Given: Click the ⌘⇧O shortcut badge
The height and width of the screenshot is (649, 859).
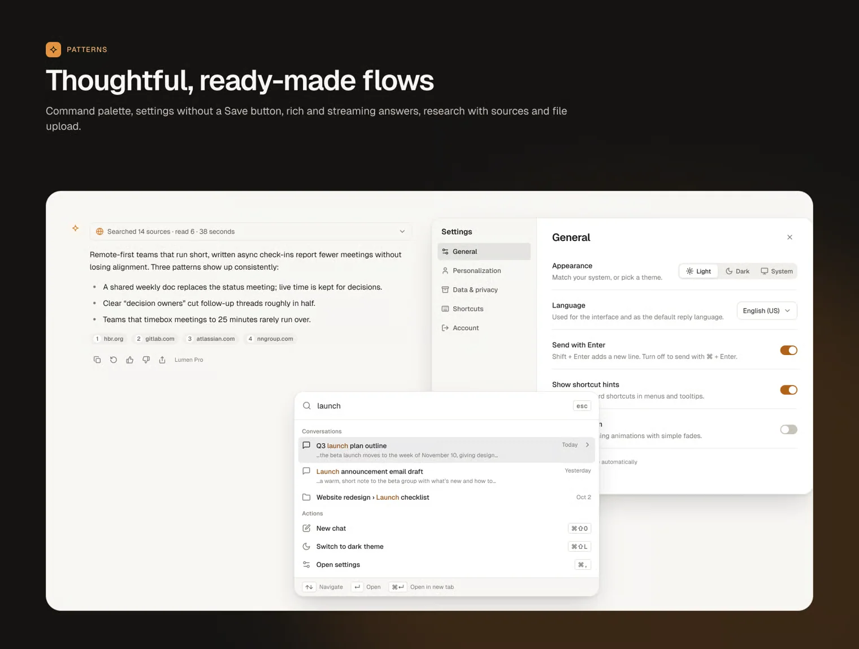Looking at the screenshot, I should tap(579, 529).
